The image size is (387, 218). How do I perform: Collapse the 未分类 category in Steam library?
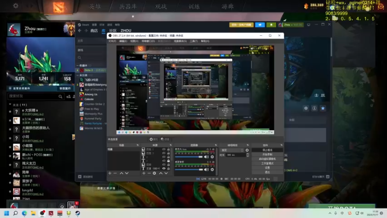(77, 75)
